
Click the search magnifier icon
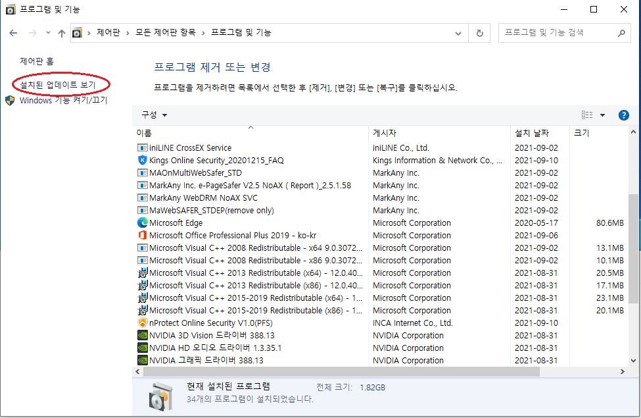pos(621,33)
